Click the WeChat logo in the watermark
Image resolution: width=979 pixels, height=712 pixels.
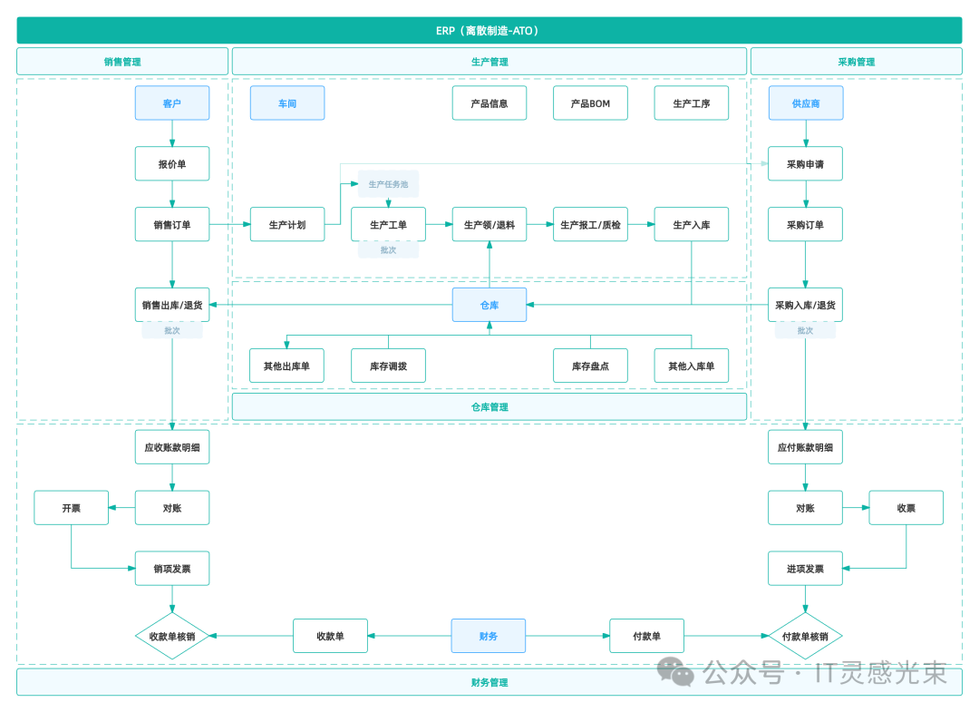[x=676, y=672]
